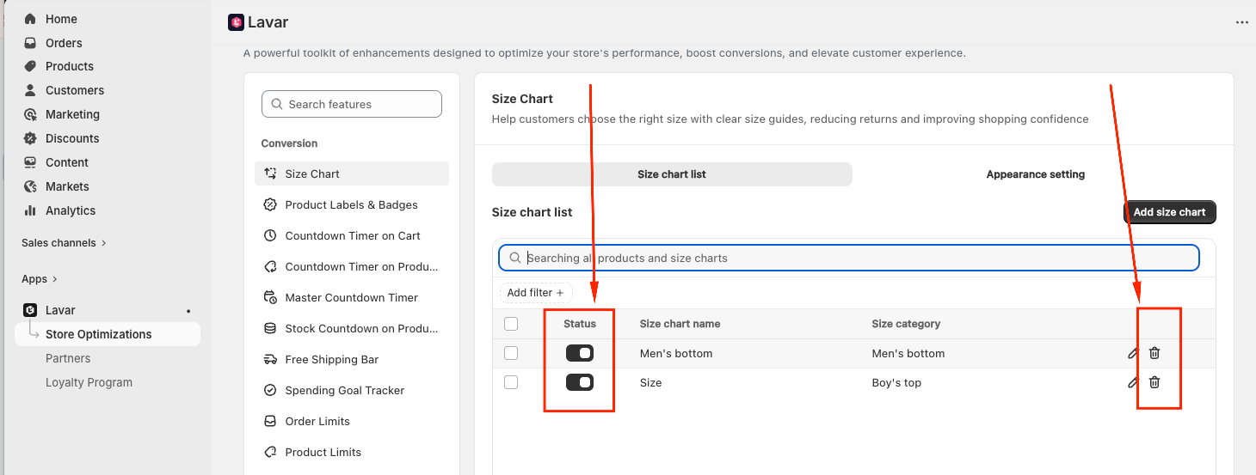Viewport: 1256px width, 475px height.
Task: Focus the size charts search field
Action: click(849, 258)
